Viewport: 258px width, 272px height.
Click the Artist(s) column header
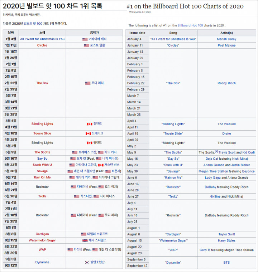(226, 33)
